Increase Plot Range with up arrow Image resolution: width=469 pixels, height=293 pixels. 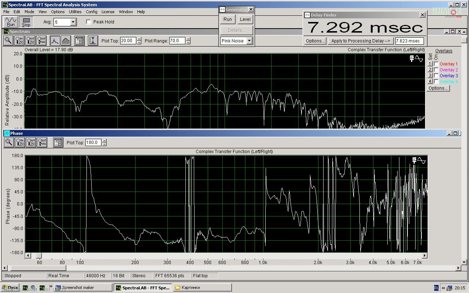pos(188,39)
